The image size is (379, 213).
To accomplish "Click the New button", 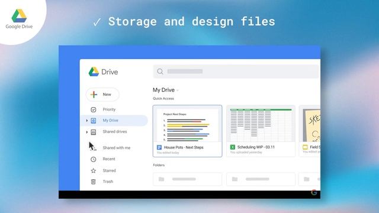I will pos(102,95).
